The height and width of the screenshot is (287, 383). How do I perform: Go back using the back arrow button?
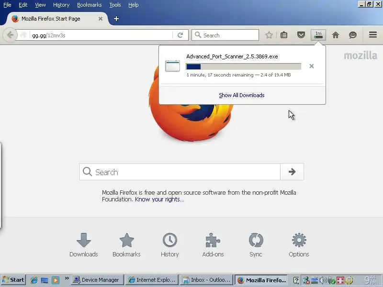point(10,35)
